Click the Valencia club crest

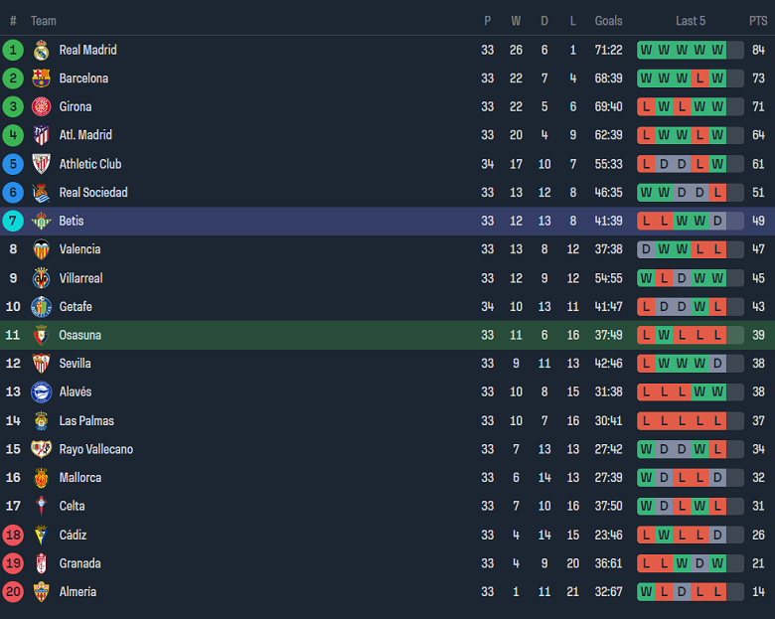click(41, 249)
